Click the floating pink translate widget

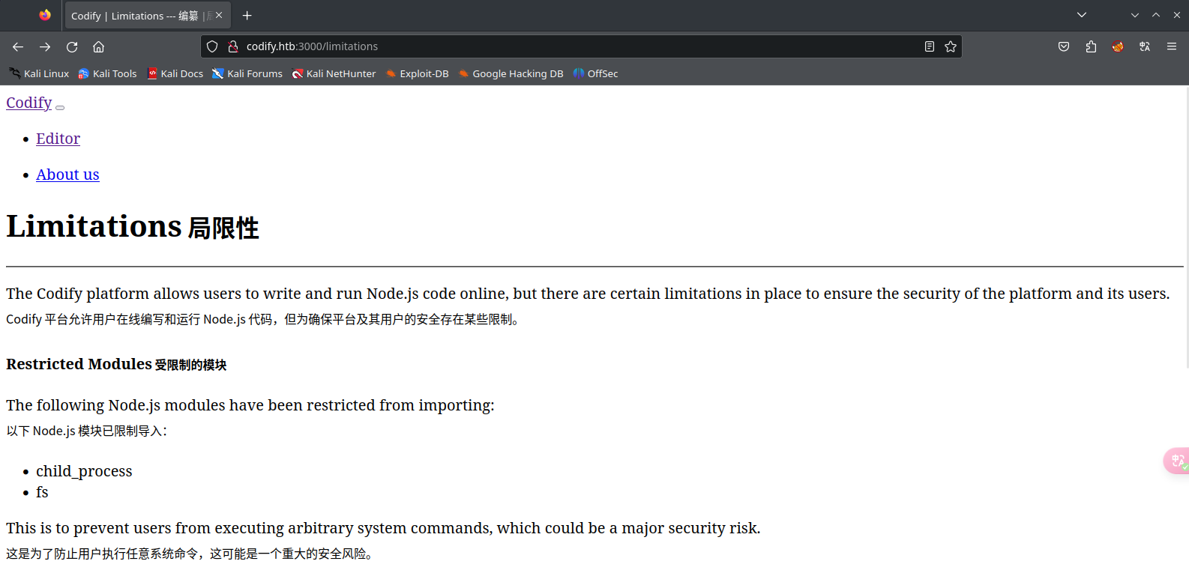(1177, 461)
